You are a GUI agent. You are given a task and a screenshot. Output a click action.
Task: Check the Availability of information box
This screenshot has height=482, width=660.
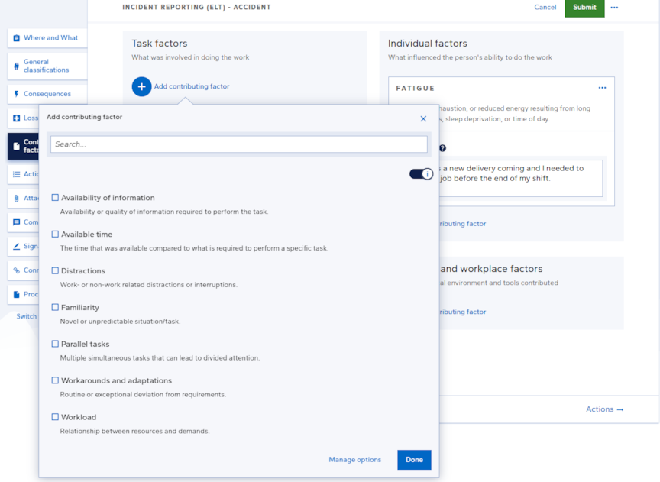click(55, 198)
